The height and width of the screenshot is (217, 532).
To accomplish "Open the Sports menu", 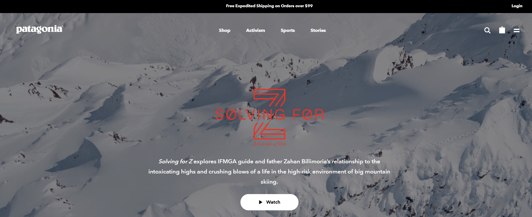I will (x=288, y=30).
